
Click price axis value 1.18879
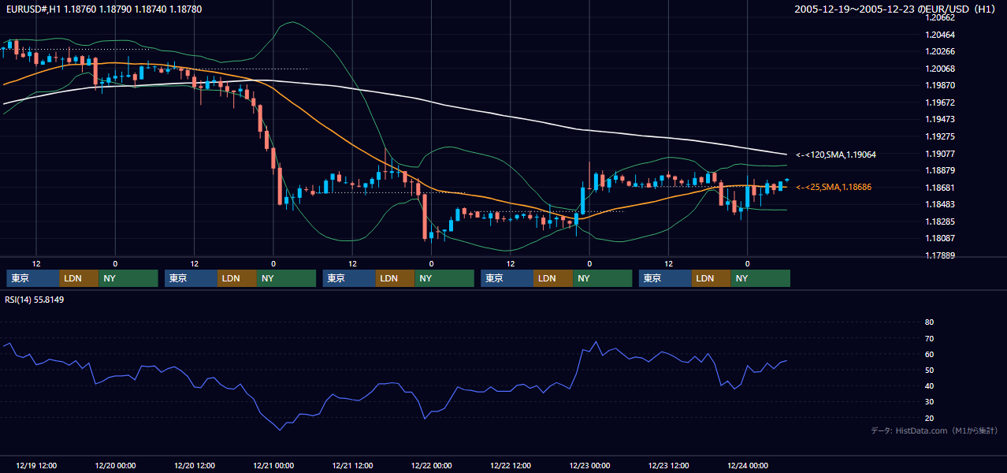point(940,170)
